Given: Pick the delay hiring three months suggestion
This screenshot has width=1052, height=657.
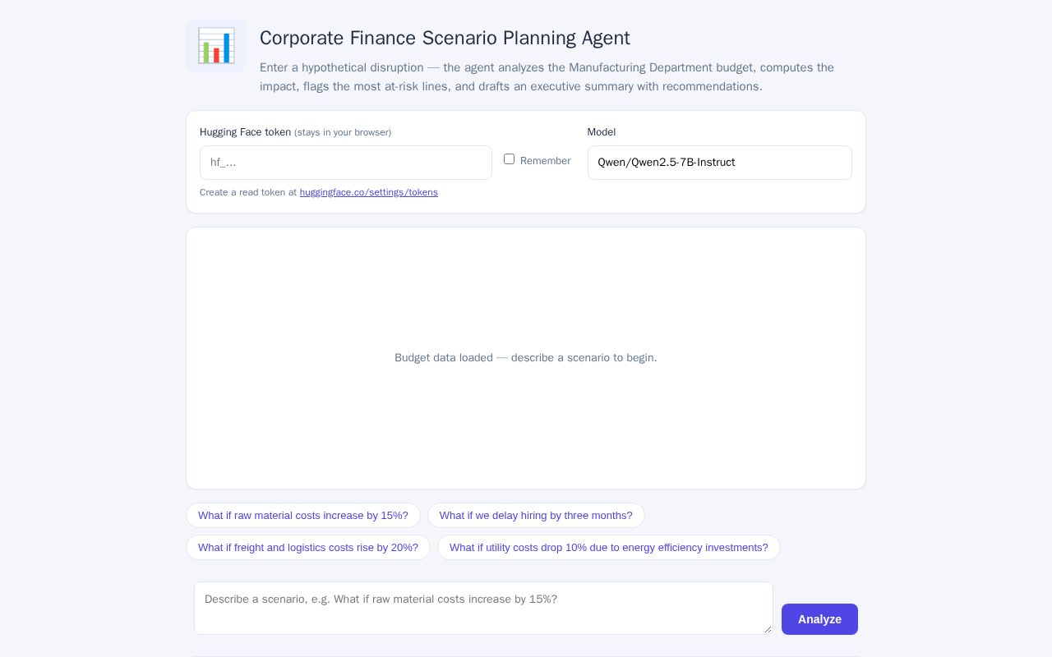Looking at the screenshot, I should pyautogui.click(x=536, y=516).
